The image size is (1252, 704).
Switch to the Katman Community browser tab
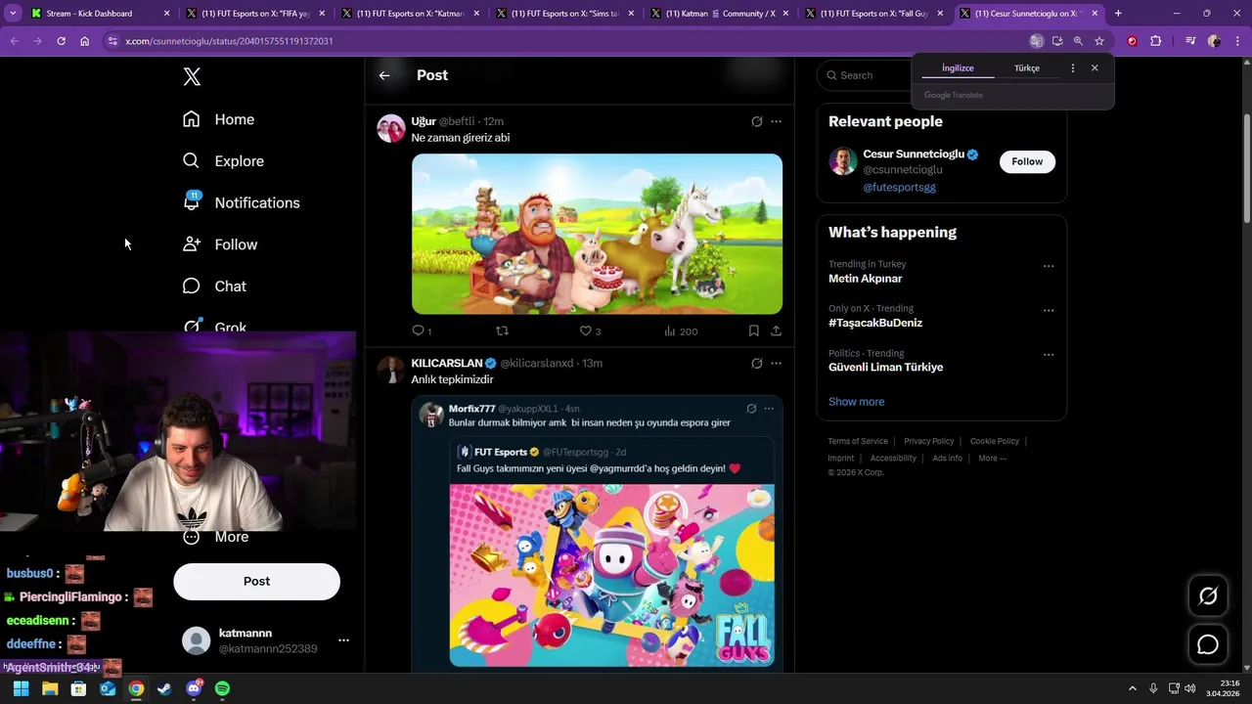(x=720, y=14)
